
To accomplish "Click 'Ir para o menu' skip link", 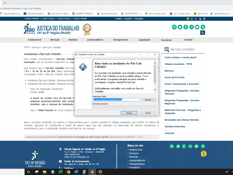I will pyautogui.click(x=48, y=19).
